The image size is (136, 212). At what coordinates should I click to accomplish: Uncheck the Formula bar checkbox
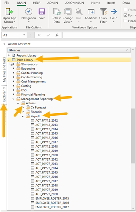pos(126,15)
